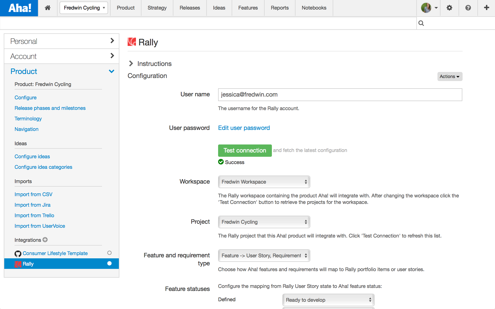This screenshot has width=495, height=309.
Task: Open the Project dropdown
Action: (264, 222)
